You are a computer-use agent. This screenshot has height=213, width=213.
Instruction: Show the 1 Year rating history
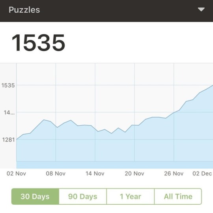tap(131, 196)
